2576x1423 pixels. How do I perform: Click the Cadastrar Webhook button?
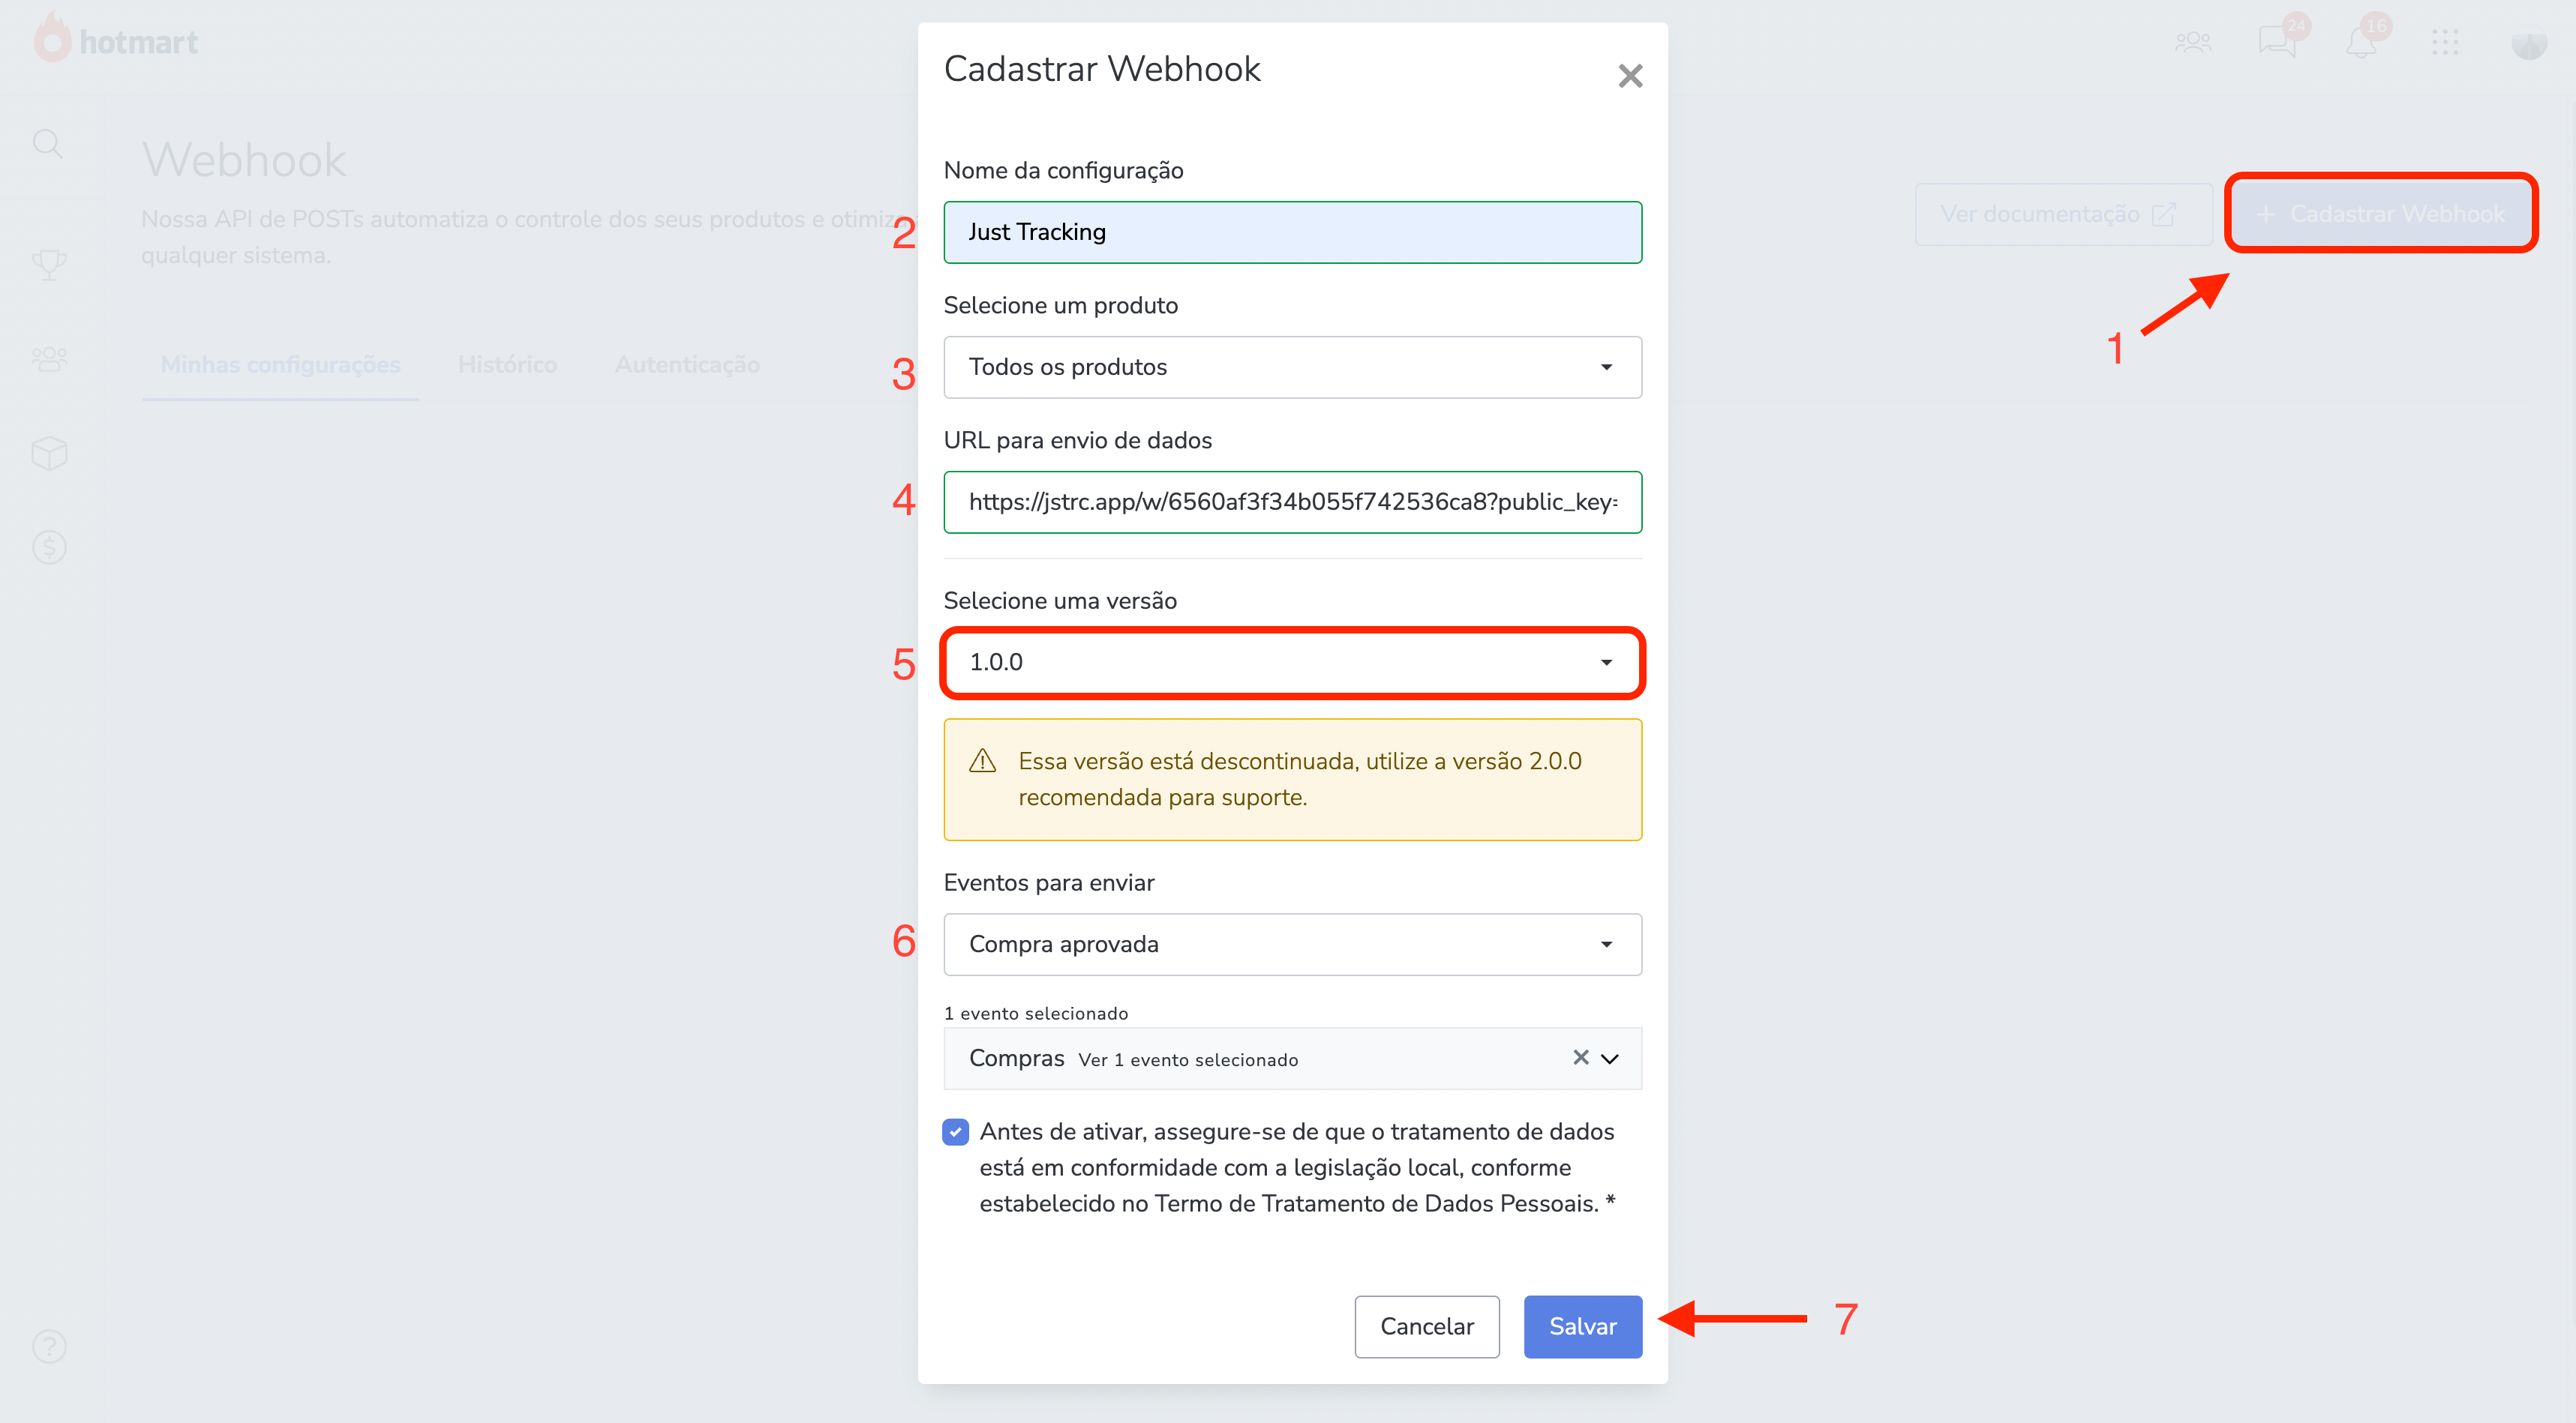point(2380,214)
